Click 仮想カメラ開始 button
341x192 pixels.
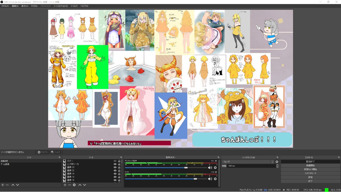(x=310, y=169)
